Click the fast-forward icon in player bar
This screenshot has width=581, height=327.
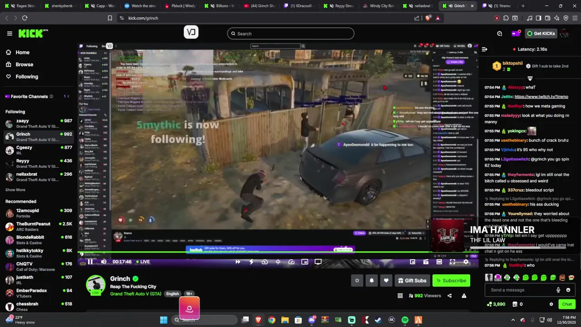[x=238, y=262]
